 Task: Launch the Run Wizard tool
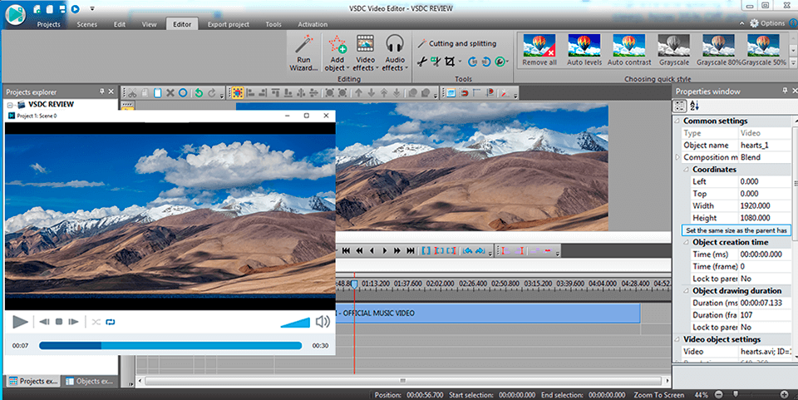point(303,53)
